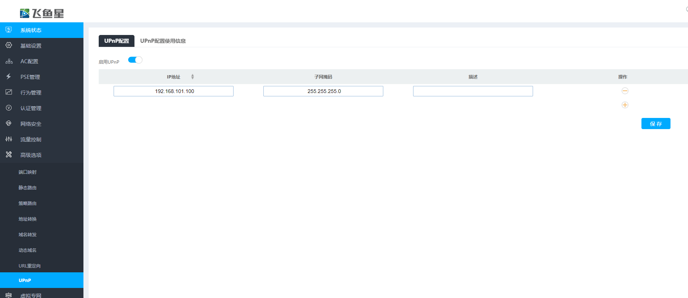688x298 pixels.
Task: Add a new row with plus icon
Action: click(x=625, y=105)
